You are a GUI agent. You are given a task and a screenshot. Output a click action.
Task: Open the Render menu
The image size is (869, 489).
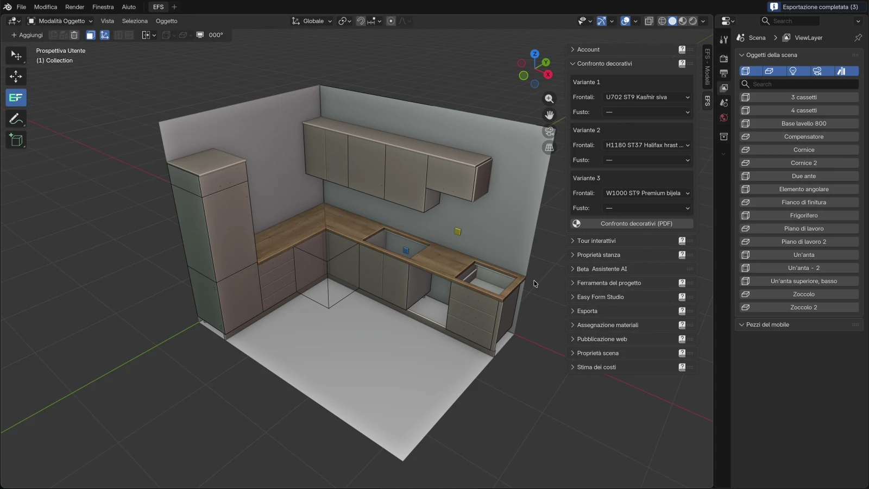(x=75, y=7)
